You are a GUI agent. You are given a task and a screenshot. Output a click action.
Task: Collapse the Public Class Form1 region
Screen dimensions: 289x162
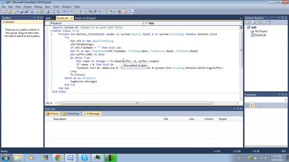click(x=51, y=31)
